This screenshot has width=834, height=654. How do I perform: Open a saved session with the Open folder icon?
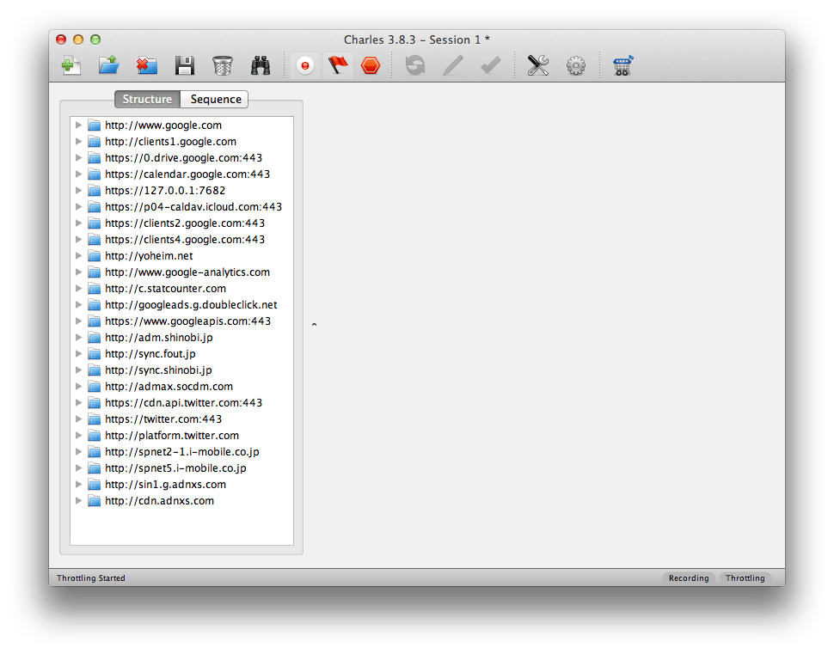click(109, 65)
